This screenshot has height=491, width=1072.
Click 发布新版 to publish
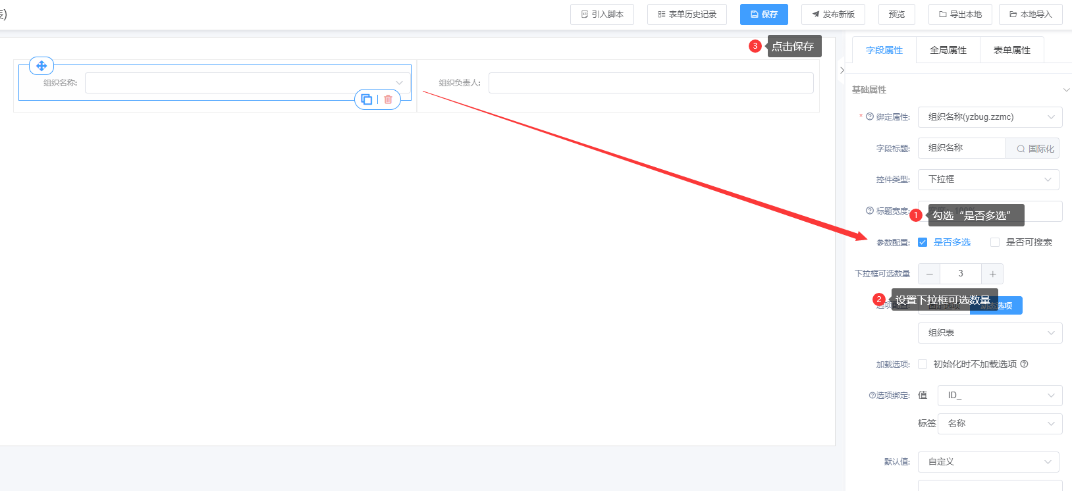point(833,14)
